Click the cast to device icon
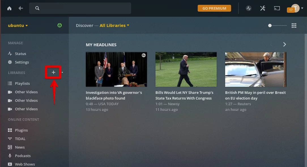 (x=277, y=8)
